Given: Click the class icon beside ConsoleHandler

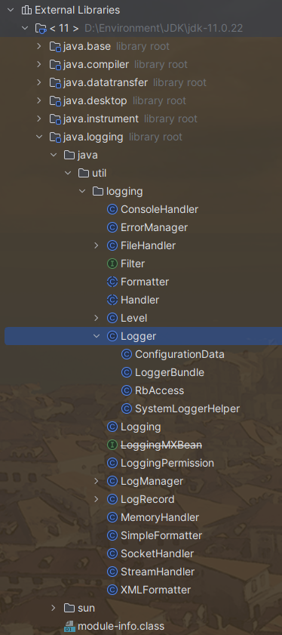Looking at the screenshot, I should [x=112, y=209].
